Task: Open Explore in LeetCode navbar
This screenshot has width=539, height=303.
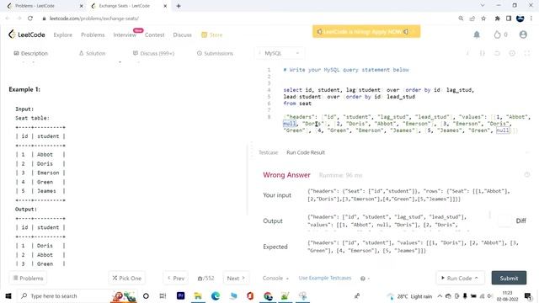Action: (x=63, y=35)
